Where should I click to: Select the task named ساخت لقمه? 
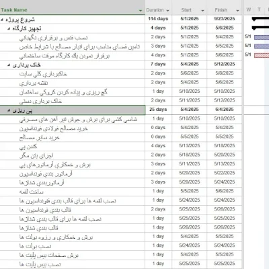pyautogui.click(x=32, y=192)
